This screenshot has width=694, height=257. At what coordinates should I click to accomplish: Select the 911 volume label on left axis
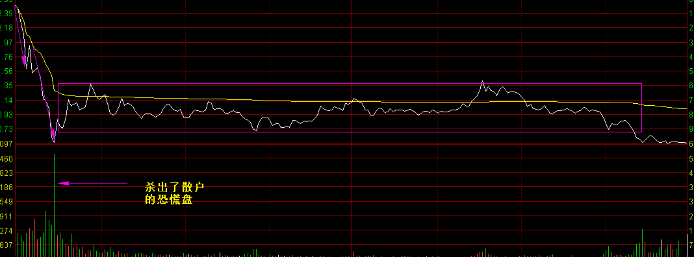6,216
